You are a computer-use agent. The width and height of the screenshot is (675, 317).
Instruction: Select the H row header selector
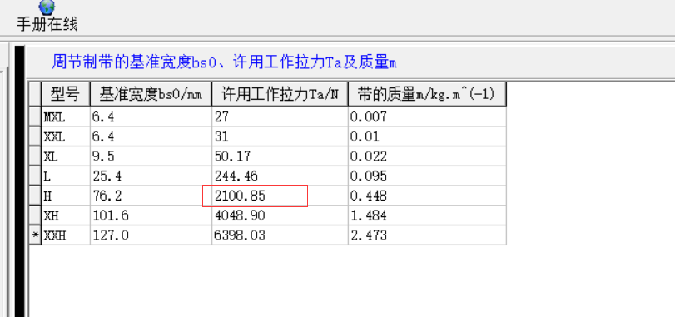tap(35, 196)
